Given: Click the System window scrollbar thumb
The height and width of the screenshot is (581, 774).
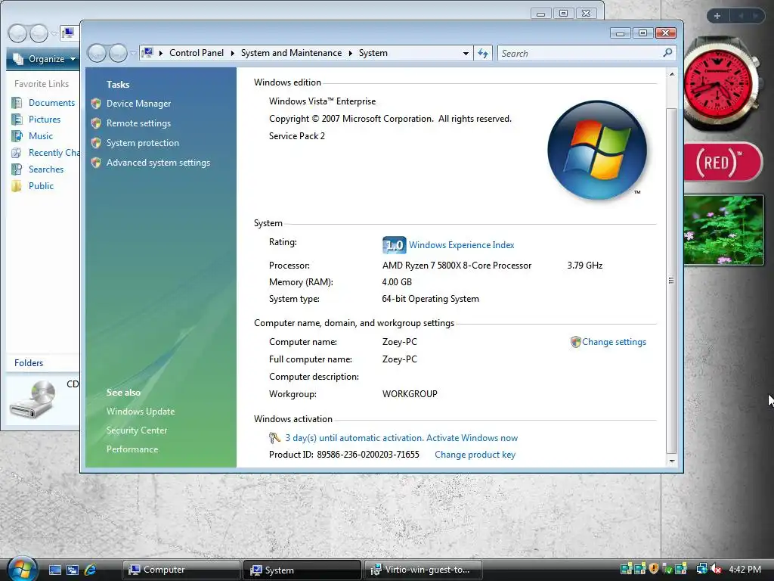Looking at the screenshot, I should point(671,280).
